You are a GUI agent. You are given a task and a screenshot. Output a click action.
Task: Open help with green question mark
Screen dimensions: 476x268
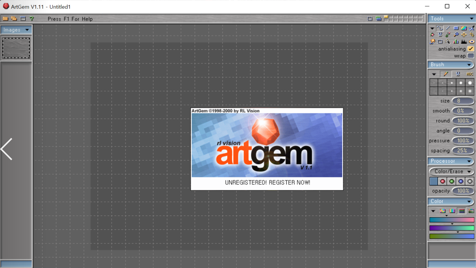(x=31, y=19)
